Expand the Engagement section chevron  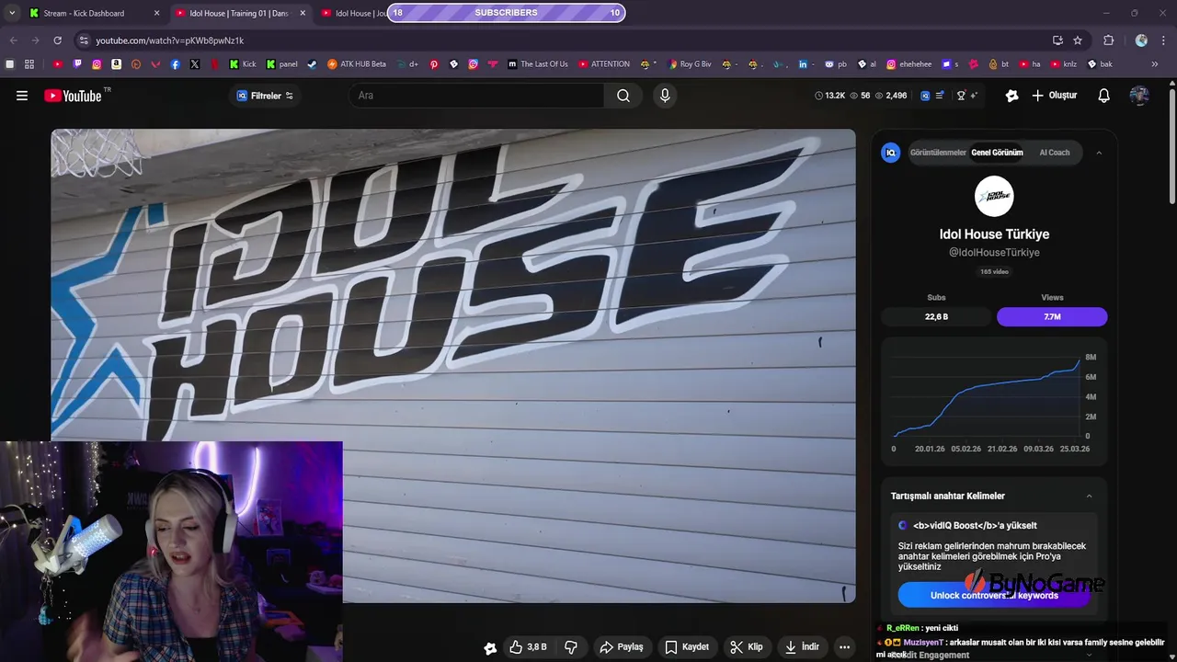point(1089,655)
